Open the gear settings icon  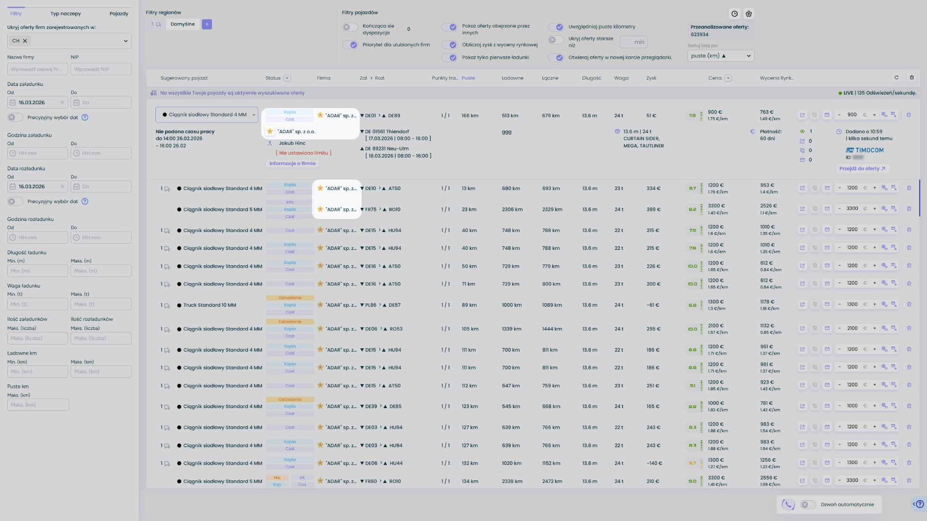[x=749, y=14]
